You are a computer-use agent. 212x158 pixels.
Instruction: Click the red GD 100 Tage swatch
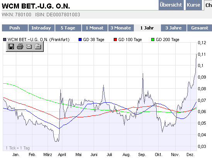pyautogui.click(x=115, y=39)
